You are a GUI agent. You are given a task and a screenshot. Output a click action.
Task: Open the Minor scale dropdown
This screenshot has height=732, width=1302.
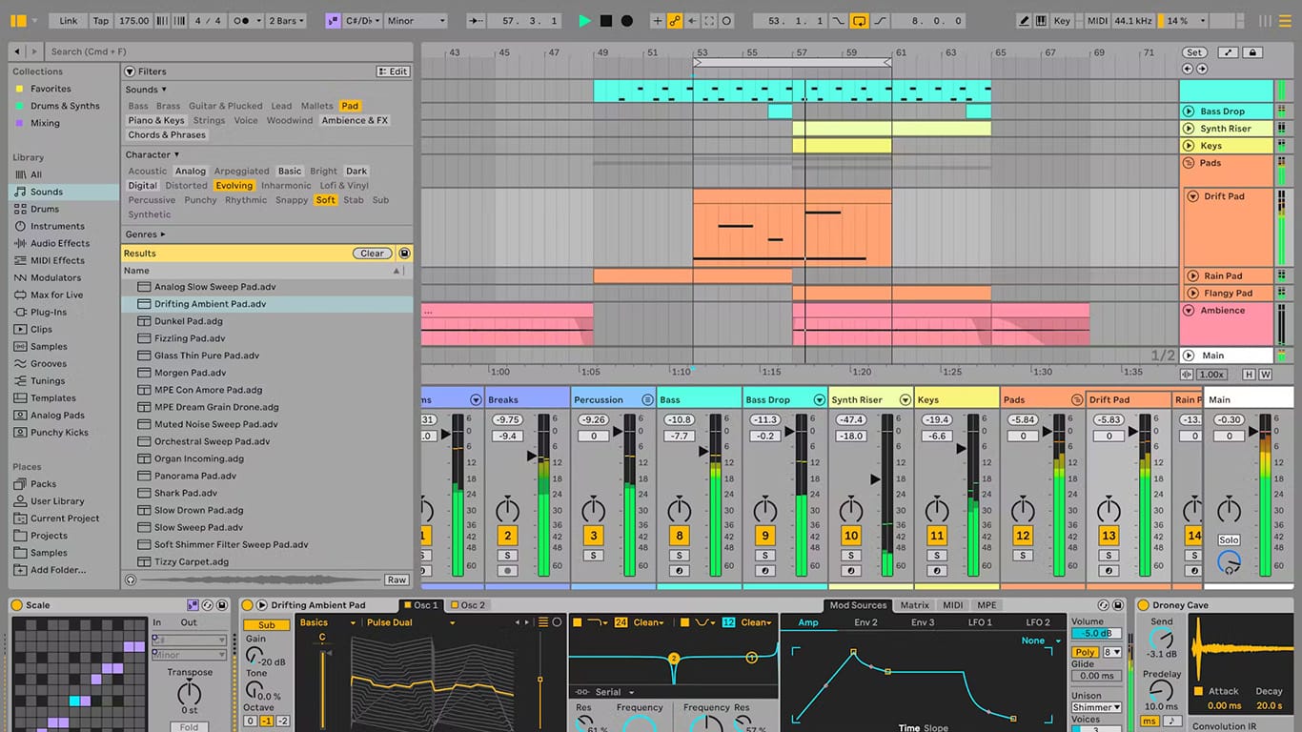tap(416, 21)
